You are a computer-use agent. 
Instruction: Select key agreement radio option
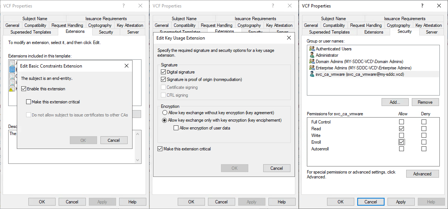pyautogui.click(x=164, y=113)
